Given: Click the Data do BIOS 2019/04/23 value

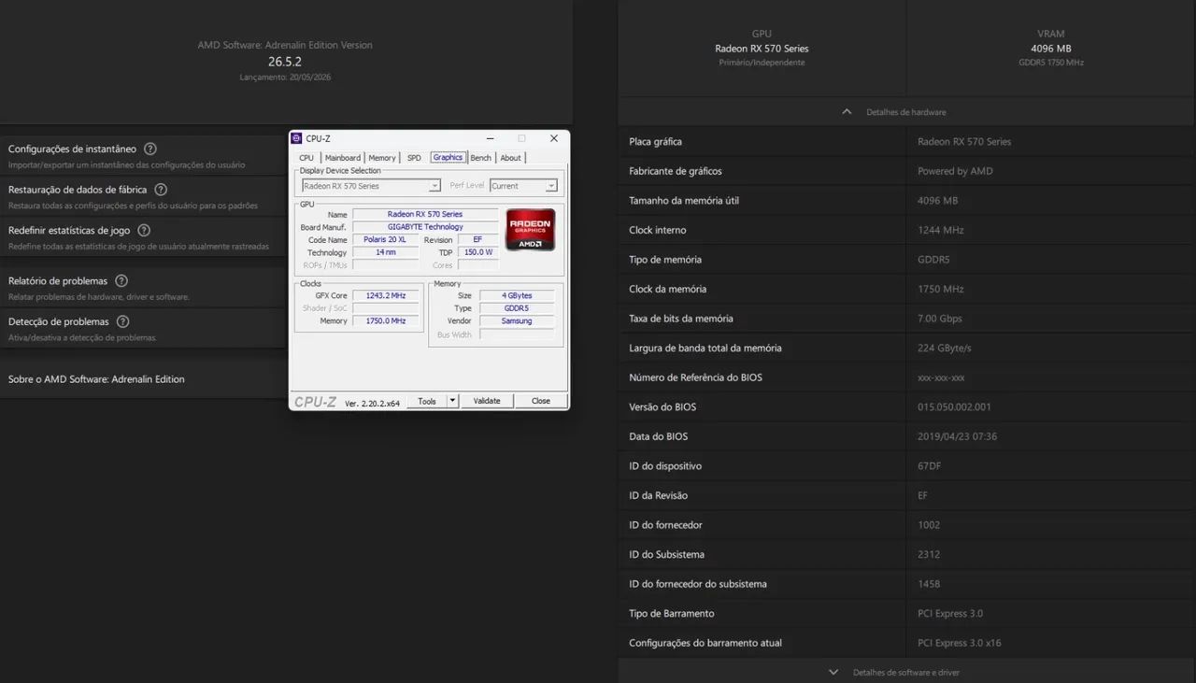Looking at the screenshot, I should click(957, 436).
